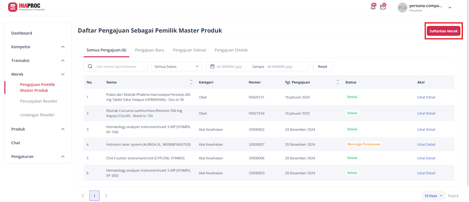
Task: Click the INAPROC logo
Action: 26,7
